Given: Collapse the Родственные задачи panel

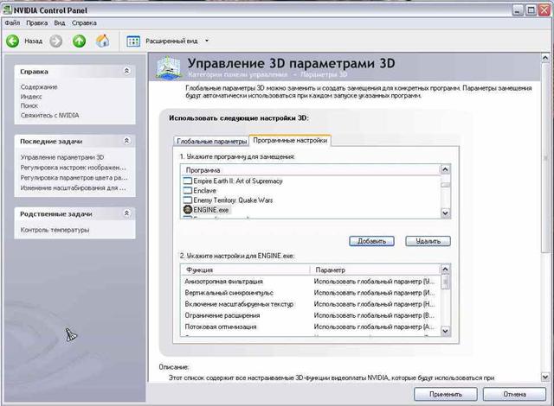Looking at the screenshot, I should (x=127, y=213).
